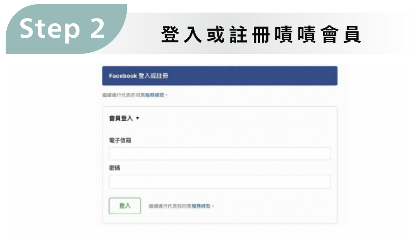Open the 服務條款 link beside 登入 button
This screenshot has width=420, height=238.
coord(201,206)
